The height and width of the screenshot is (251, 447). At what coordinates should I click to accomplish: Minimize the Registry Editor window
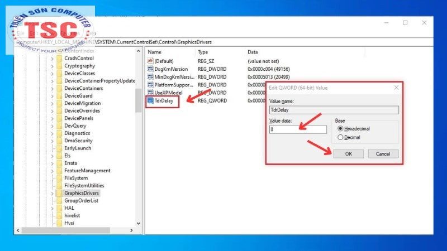386,23
